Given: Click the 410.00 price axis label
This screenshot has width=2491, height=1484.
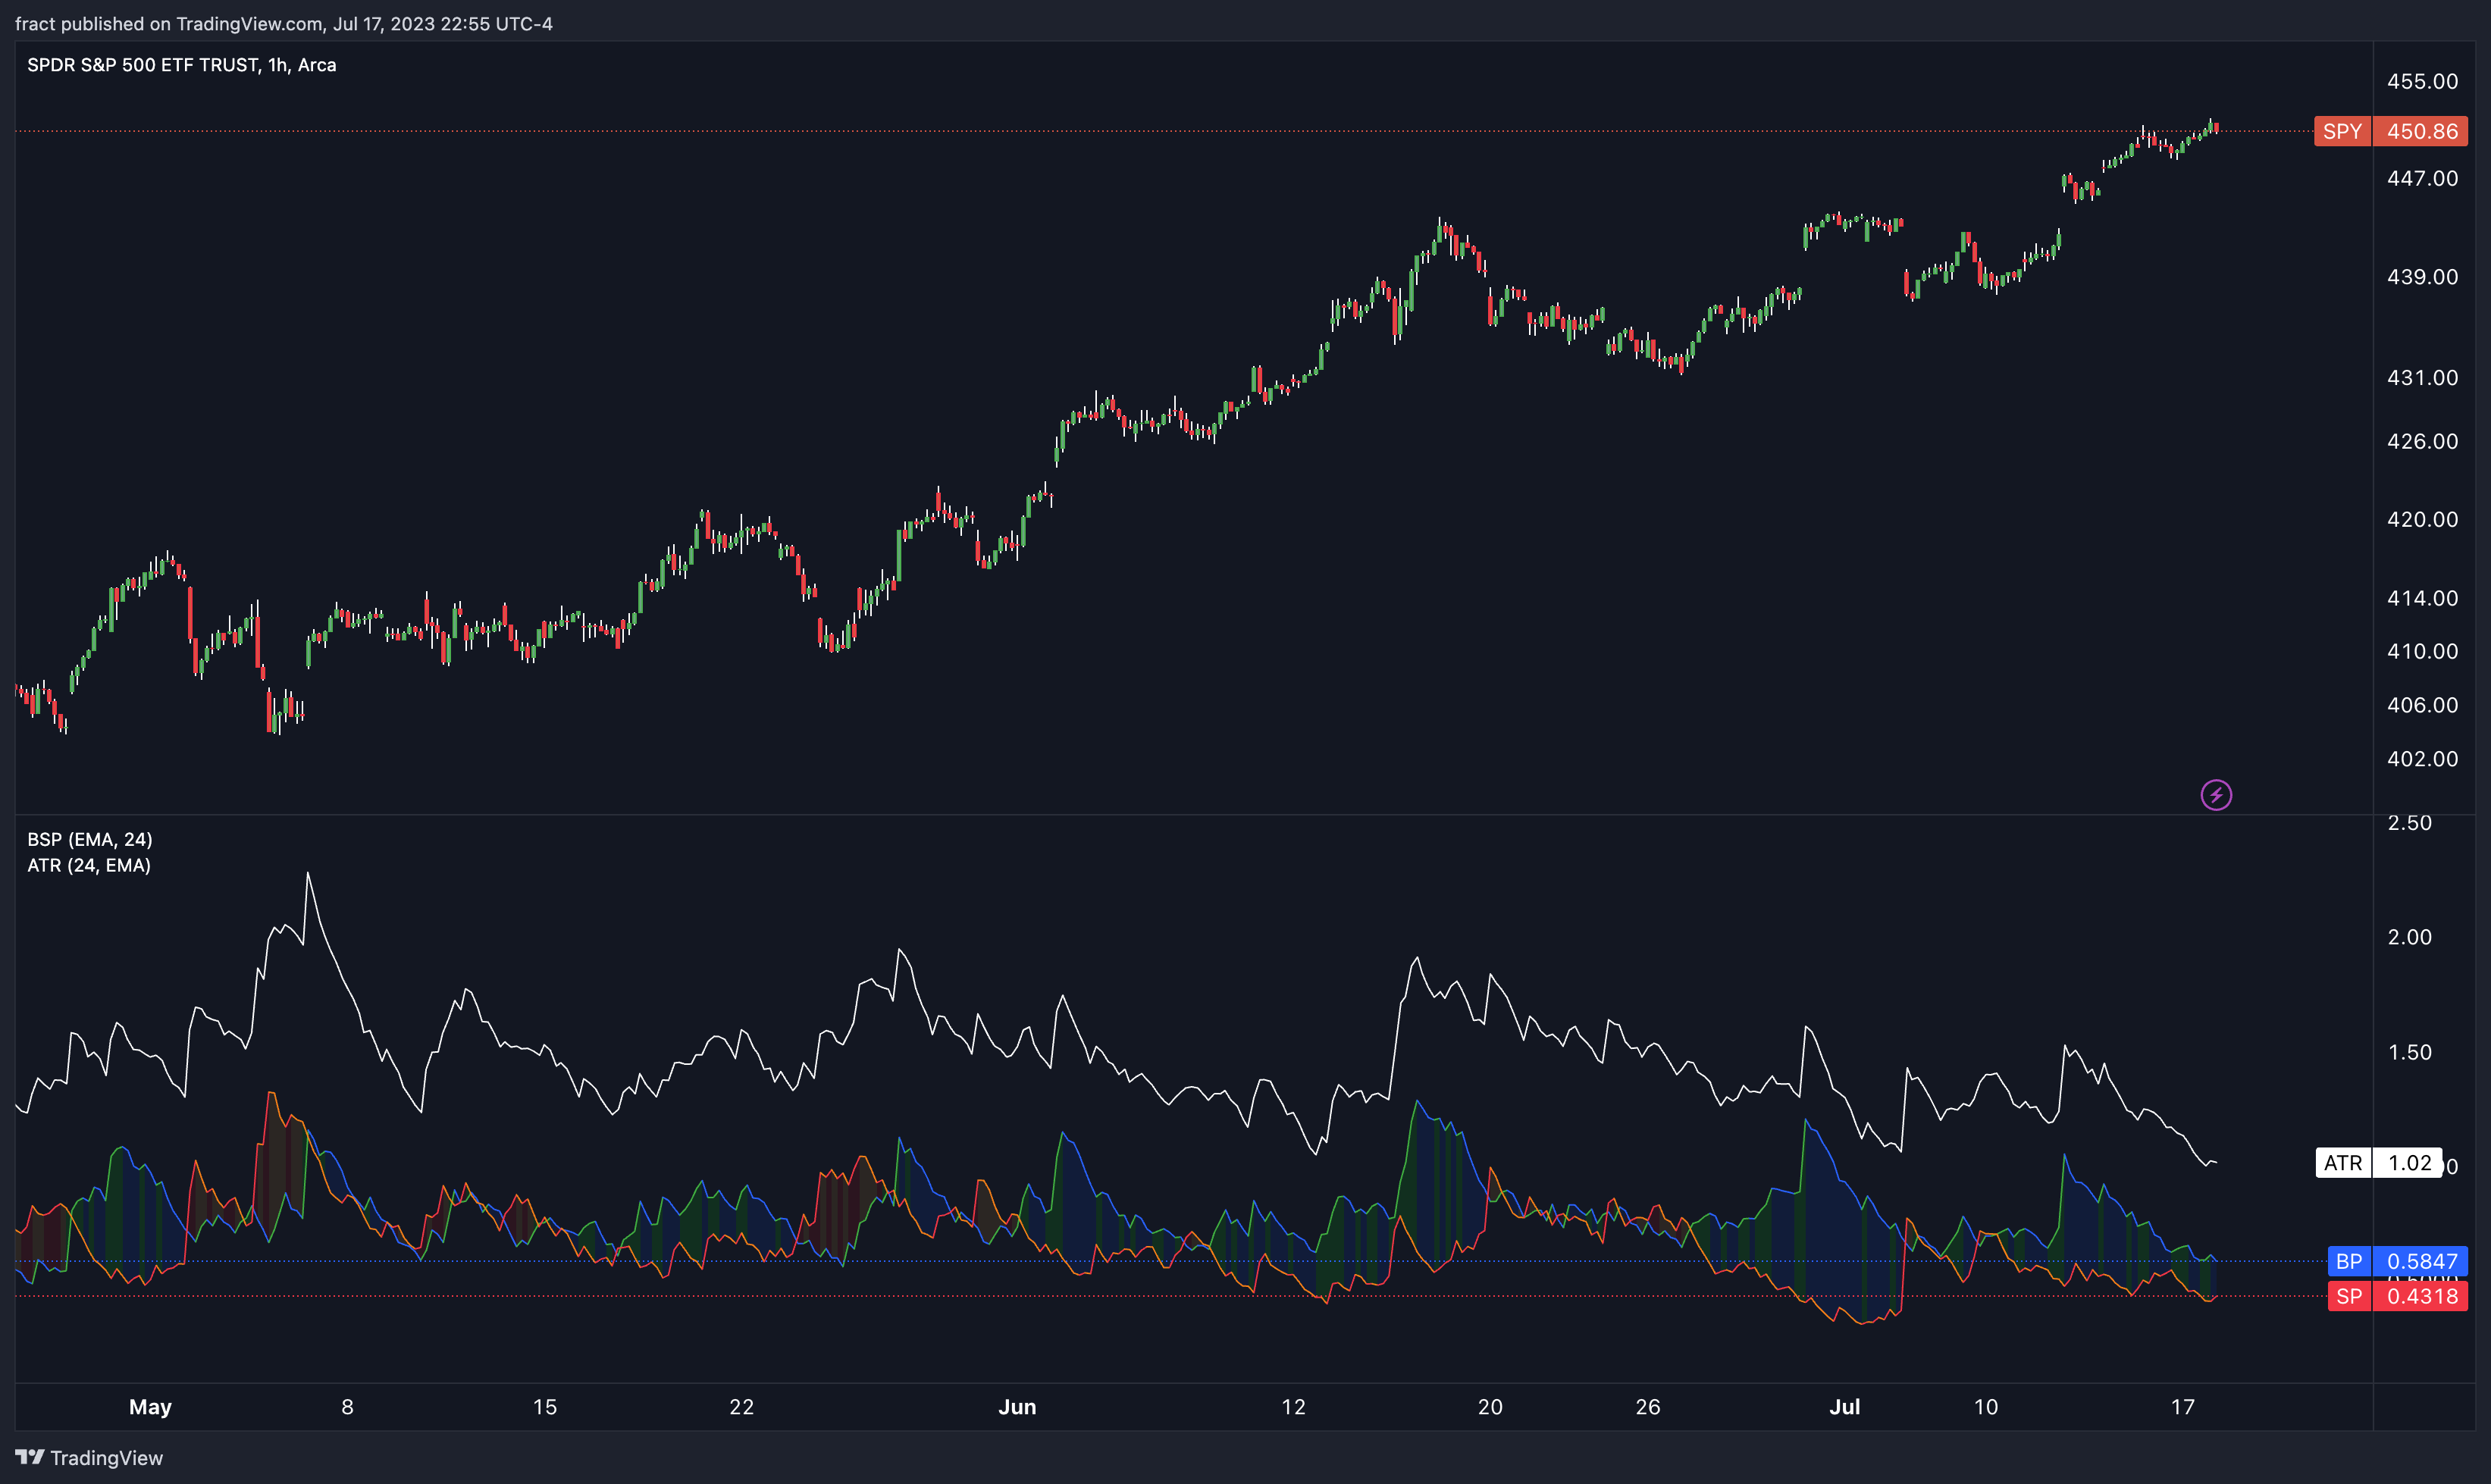Looking at the screenshot, I should [x=2422, y=651].
